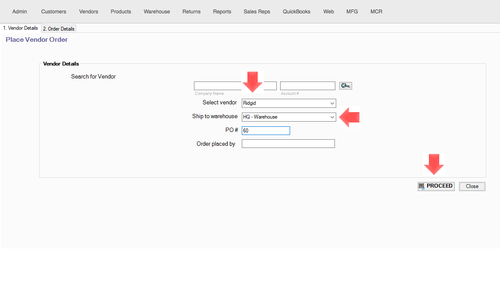Focus the Order placed by field
This screenshot has width=500, height=298.
[288, 144]
